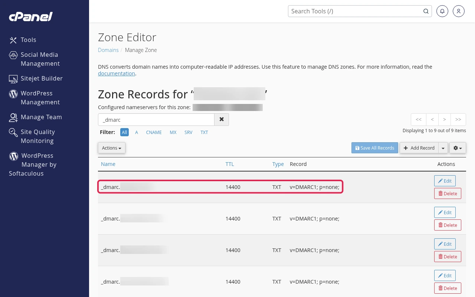This screenshot has height=297, width=475.
Task: Click Save All Records button
Action: pyautogui.click(x=375, y=148)
